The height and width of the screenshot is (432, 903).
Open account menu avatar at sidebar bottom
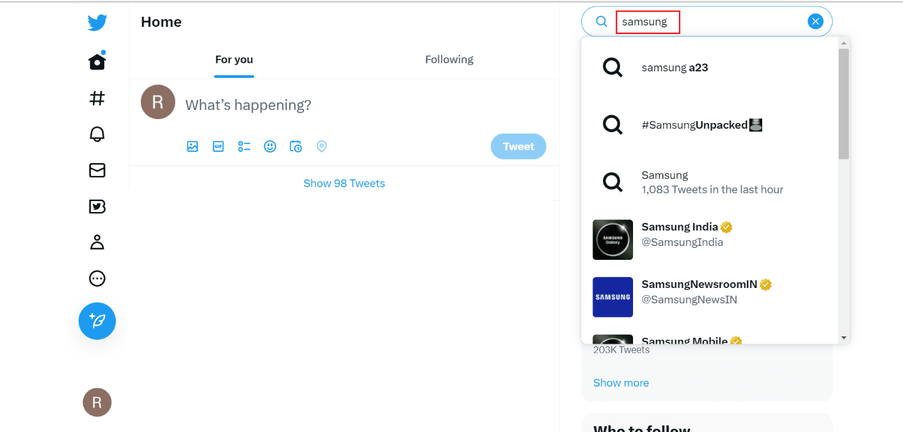pyautogui.click(x=97, y=403)
